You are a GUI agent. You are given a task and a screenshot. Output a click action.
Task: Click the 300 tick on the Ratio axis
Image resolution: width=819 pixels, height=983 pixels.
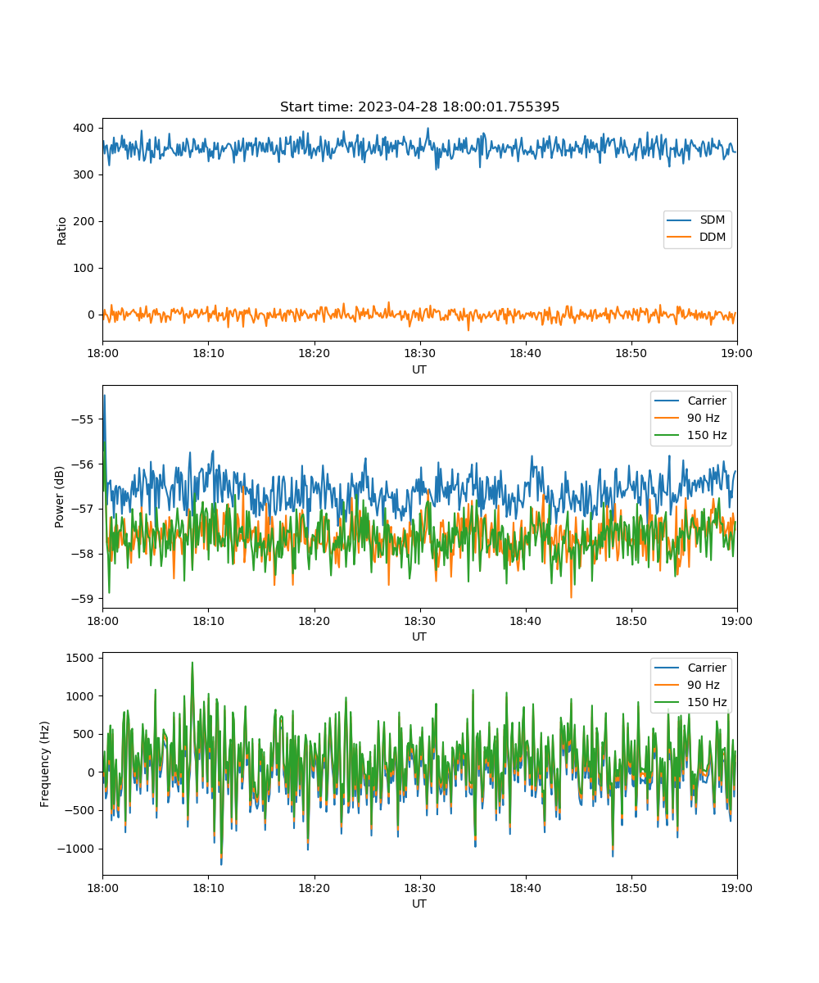pos(85,174)
